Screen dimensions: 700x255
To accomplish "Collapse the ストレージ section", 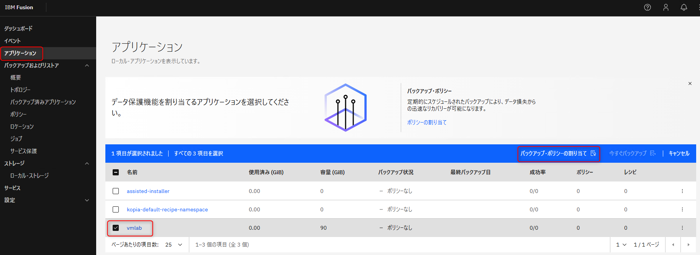I will click(x=87, y=163).
